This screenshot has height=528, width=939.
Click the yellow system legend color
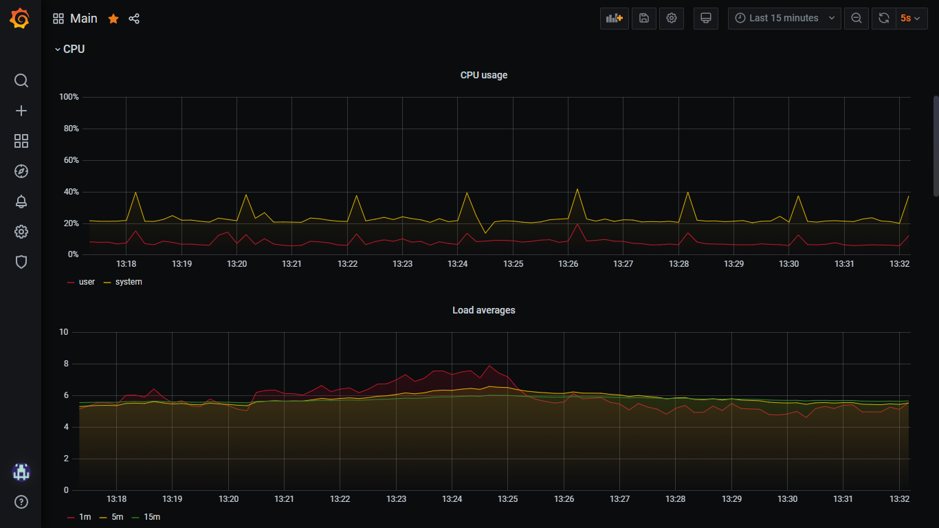point(107,283)
